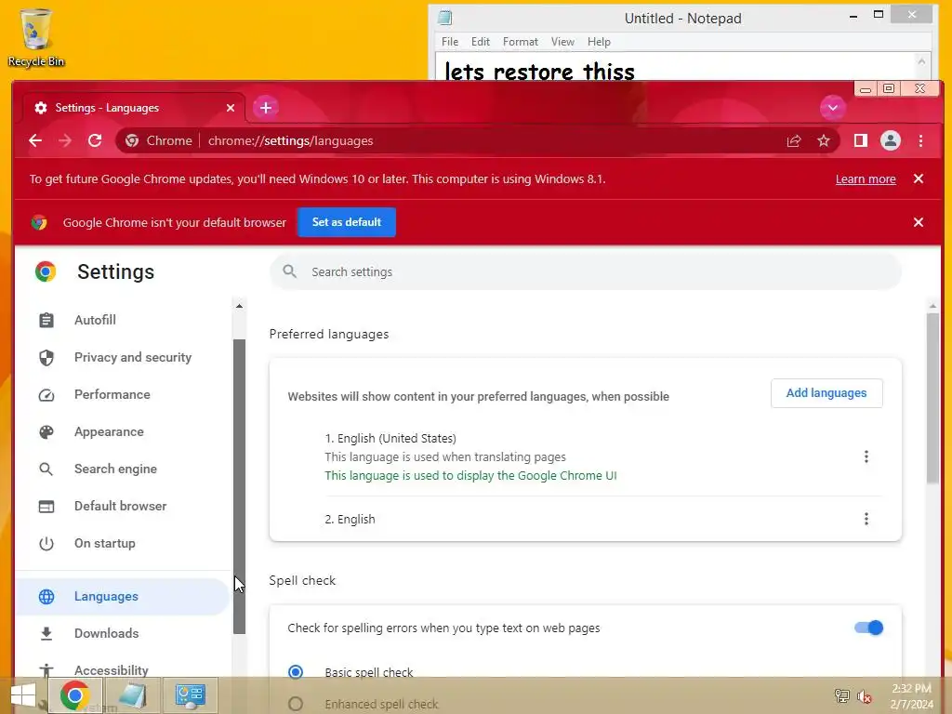Click the Learn more link
Image resolution: width=952 pixels, height=714 pixels.
(x=866, y=179)
